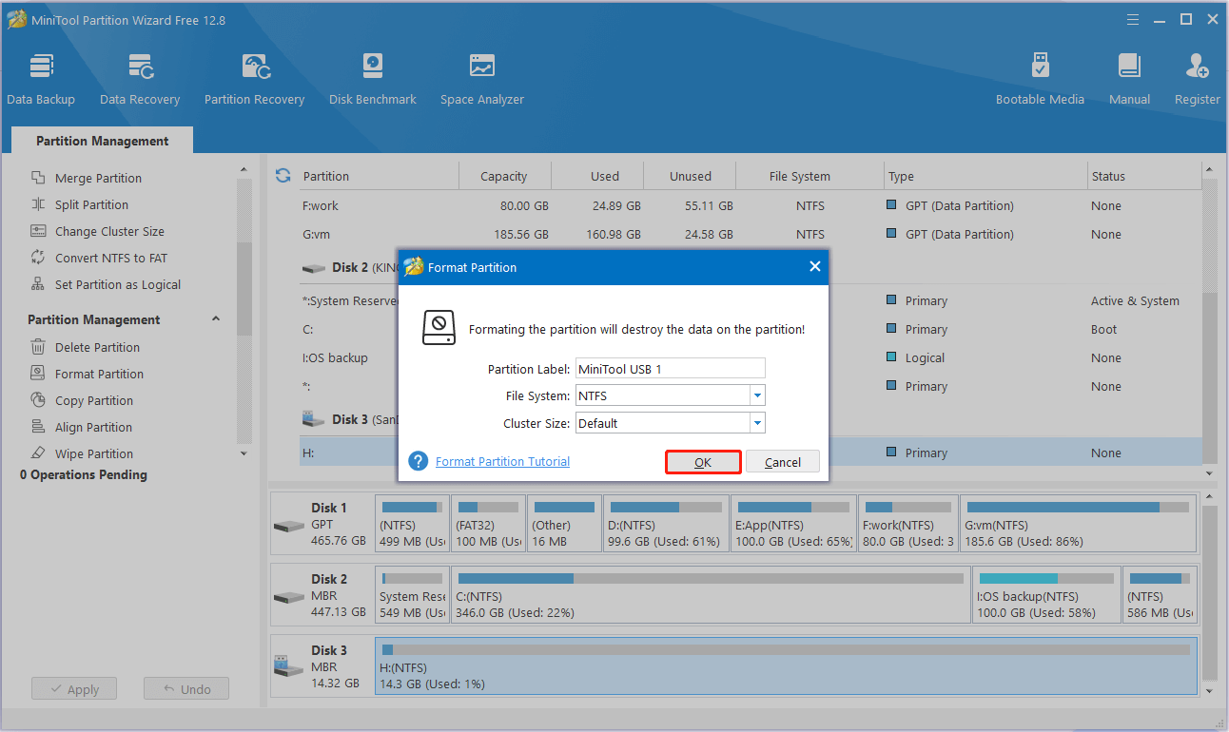1229x732 pixels.
Task: Click the (FAT32) 100 MB block
Action: point(489,524)
